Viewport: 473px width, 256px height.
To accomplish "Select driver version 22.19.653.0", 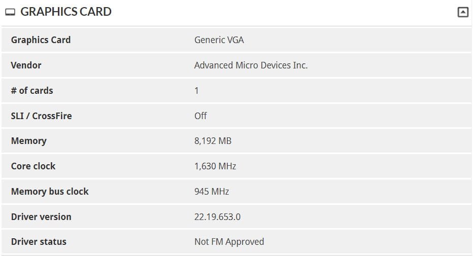I will [x=217, y=216].
